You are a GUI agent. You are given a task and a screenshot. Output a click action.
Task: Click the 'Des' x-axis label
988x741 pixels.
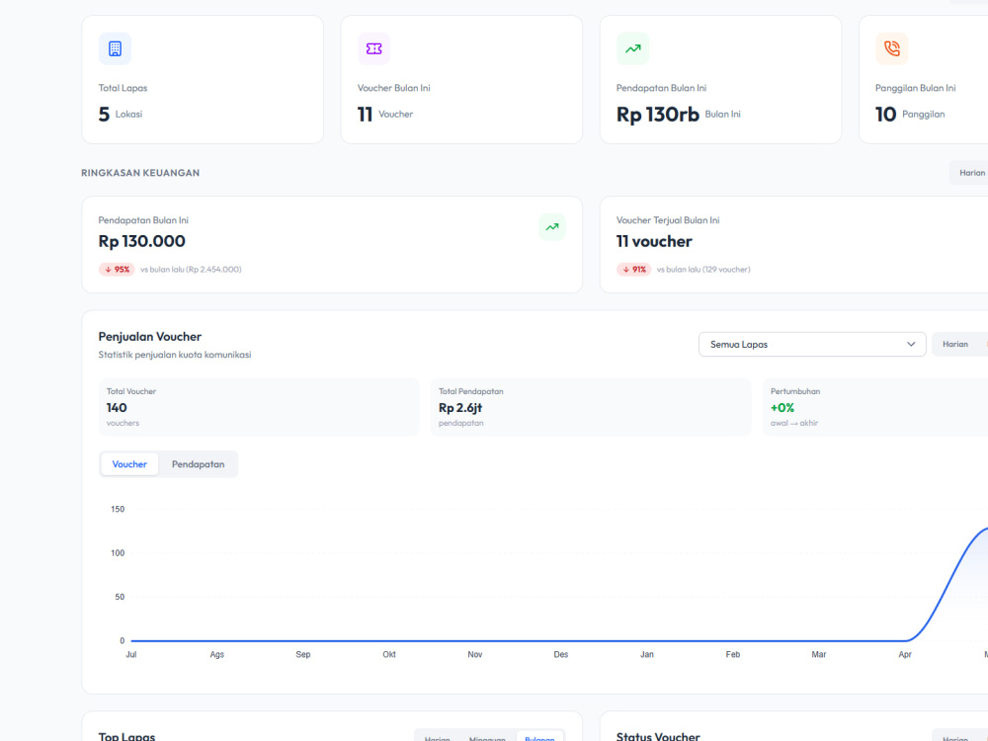561,655
